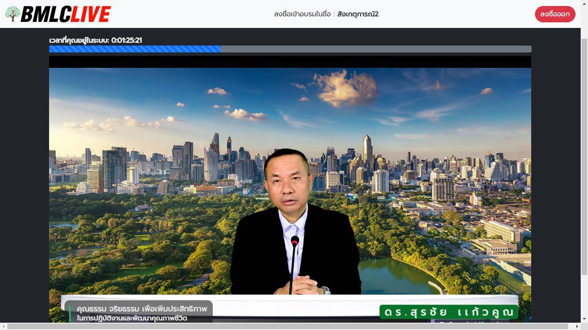Viewport: 588px width, 330px height.
Task: Click the blue striped portion of progress bar
Action: 134,49
